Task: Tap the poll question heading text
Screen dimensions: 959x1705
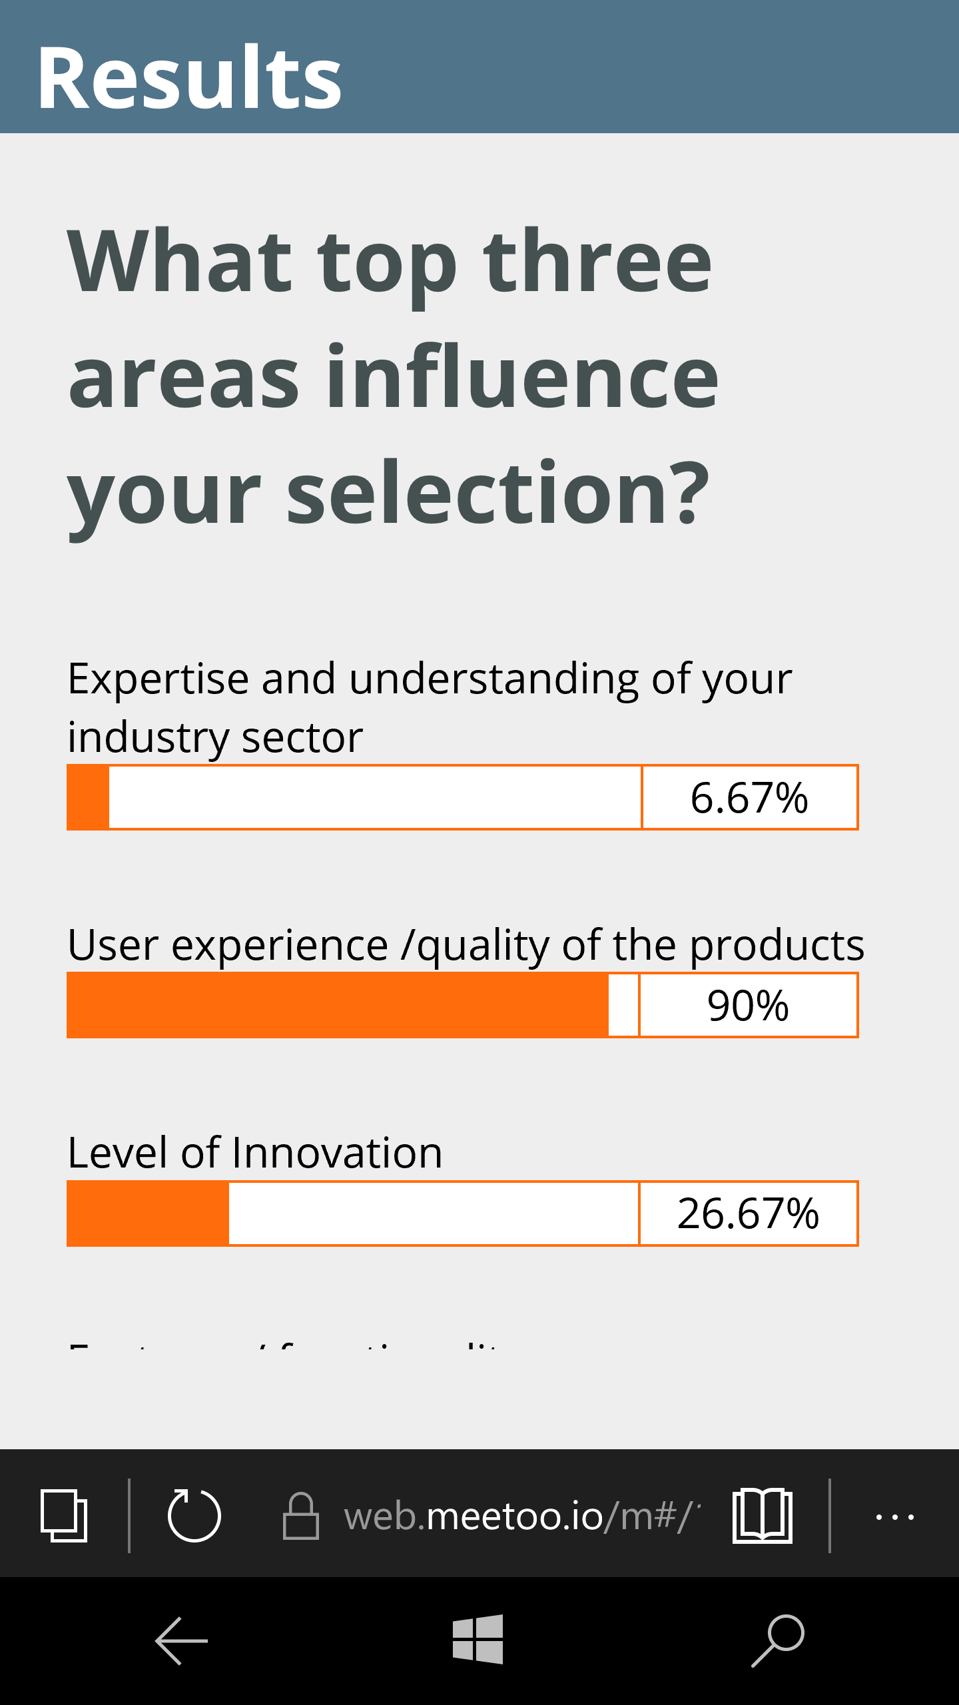Action: pos(393,376)
